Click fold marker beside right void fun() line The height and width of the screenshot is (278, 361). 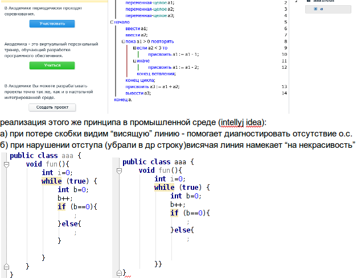click(118, 171)
